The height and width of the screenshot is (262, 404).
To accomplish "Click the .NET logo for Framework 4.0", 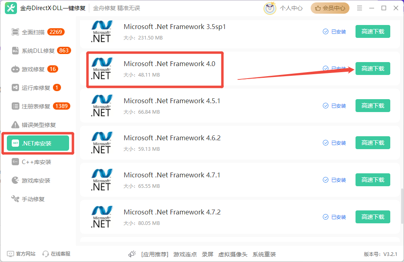I will (102, 69).
